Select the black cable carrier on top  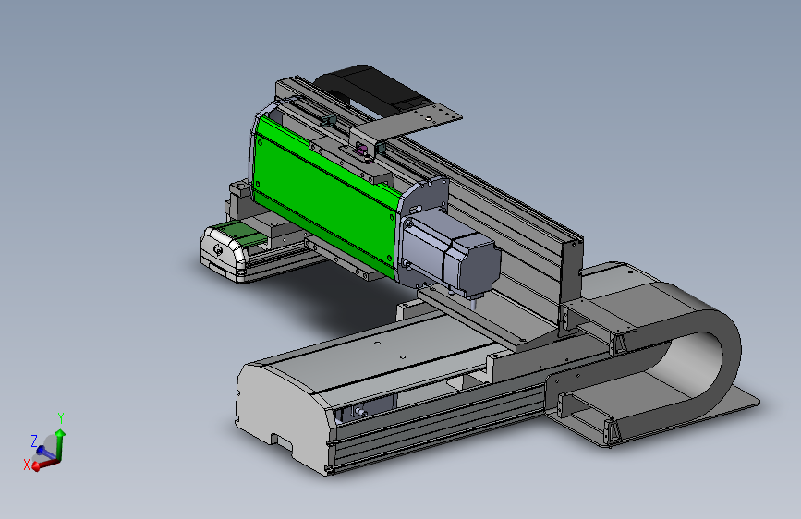pos(375,90)
